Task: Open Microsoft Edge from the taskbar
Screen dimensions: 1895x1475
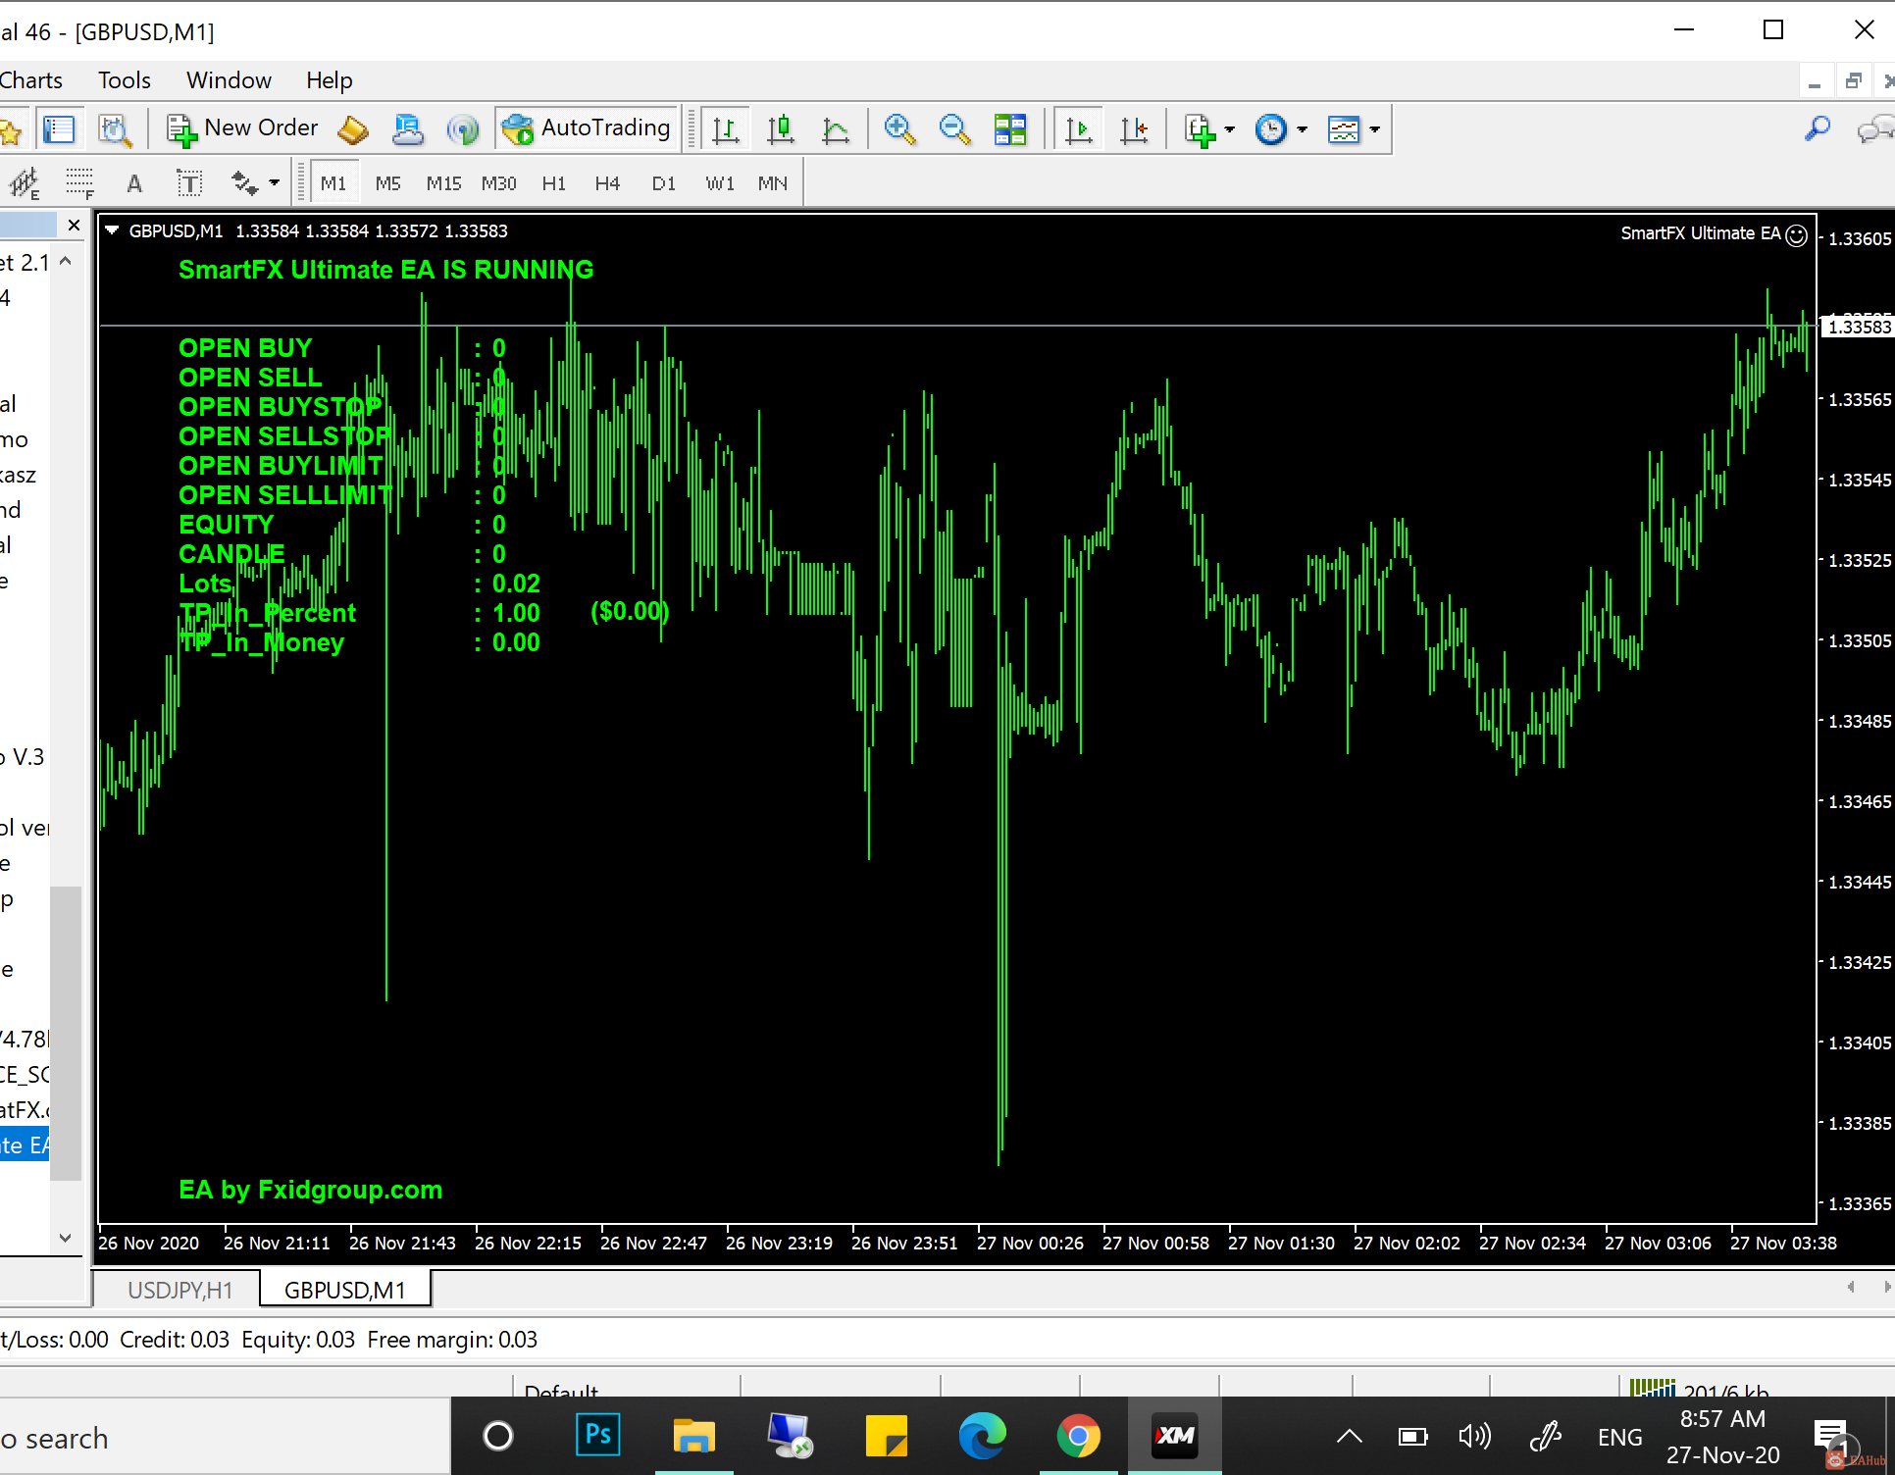Action: (982, 1436)
